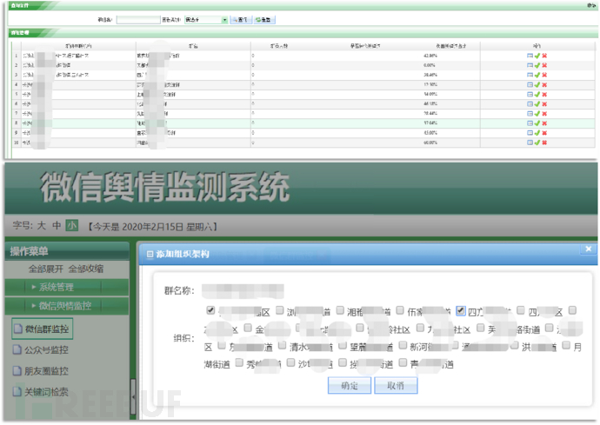The height and width of the screenshot is (425, 600).
Task: Uncheck the checked 四方 organization checkbox
Action: 461,310
